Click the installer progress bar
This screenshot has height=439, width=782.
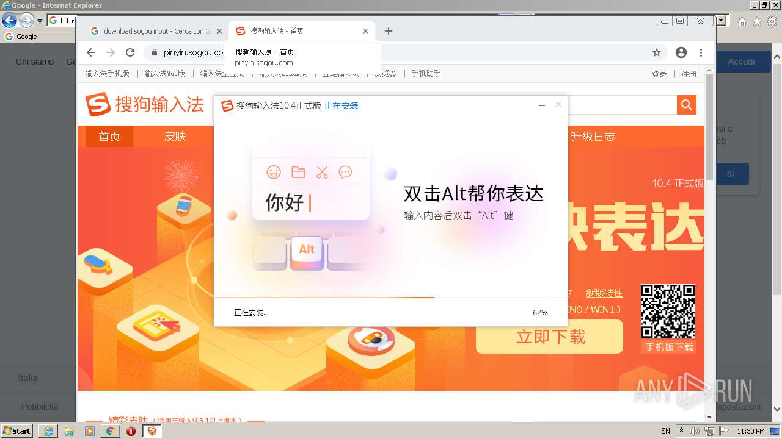pyautogui.click(x=391, y=298)
